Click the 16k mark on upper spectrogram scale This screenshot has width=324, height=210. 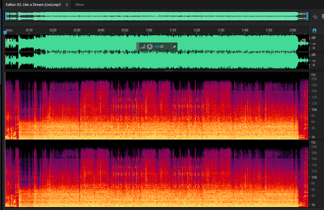(x=314, y=91)
